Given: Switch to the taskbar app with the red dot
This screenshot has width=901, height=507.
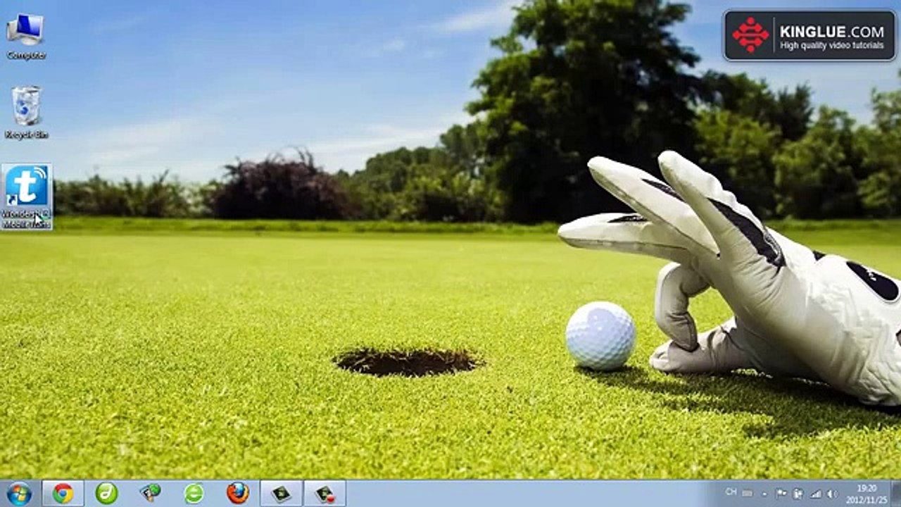Looking at the screenshot, I should pos(325,493).
